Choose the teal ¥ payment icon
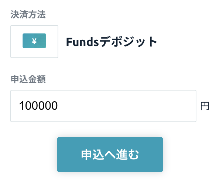This screenshot has height=184, width=223. 34,41
